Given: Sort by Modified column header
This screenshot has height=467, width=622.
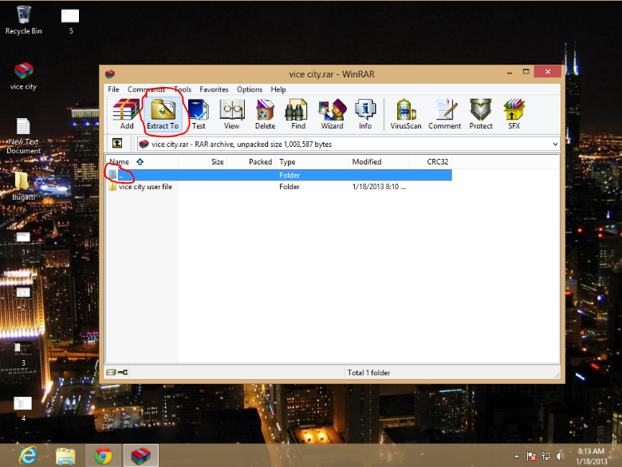Looking at the screenshot, I should pyautogui.click(x=379, y=161).
